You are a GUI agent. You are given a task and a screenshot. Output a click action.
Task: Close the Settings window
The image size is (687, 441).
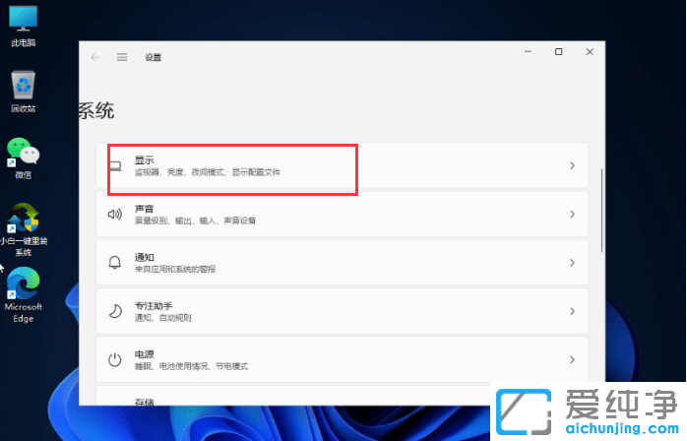click(590, 52)
